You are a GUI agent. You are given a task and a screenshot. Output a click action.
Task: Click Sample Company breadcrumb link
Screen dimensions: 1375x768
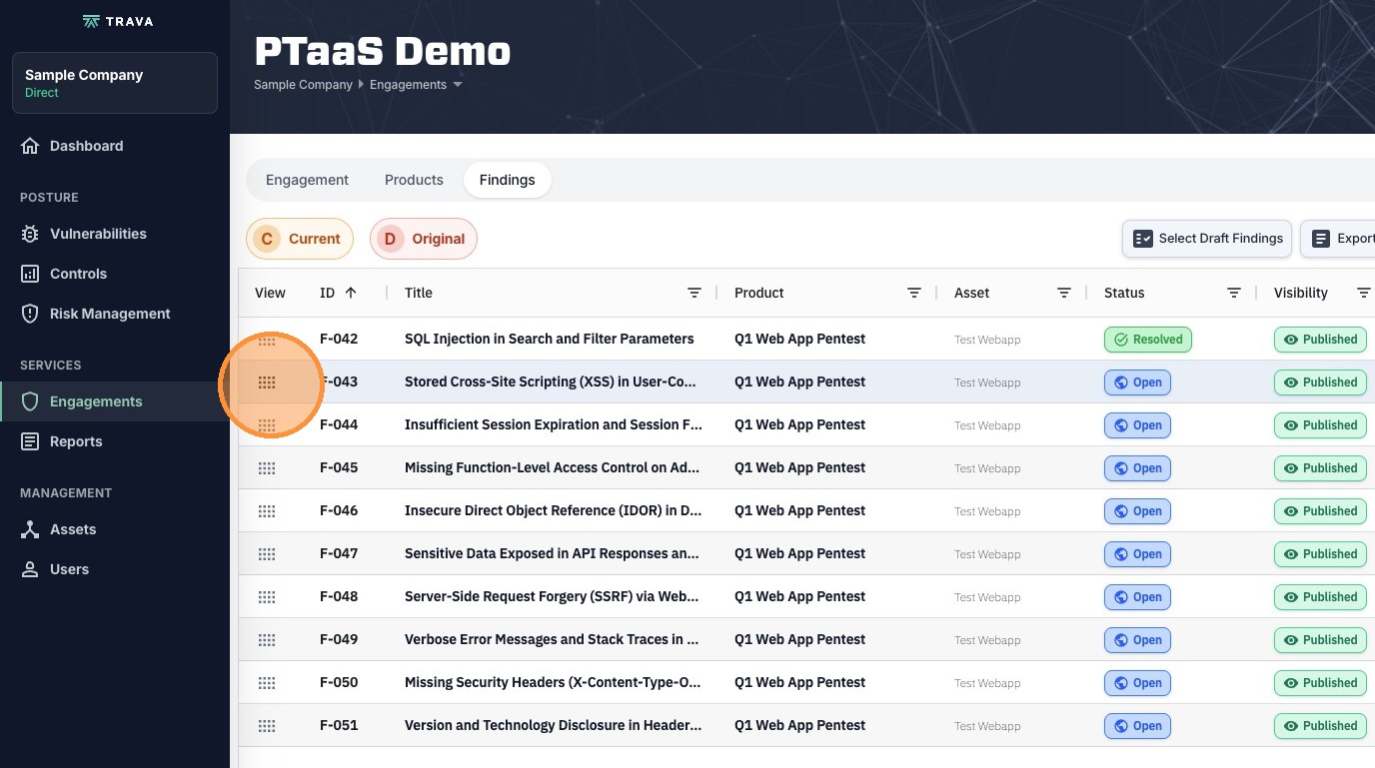click(303, 85)
